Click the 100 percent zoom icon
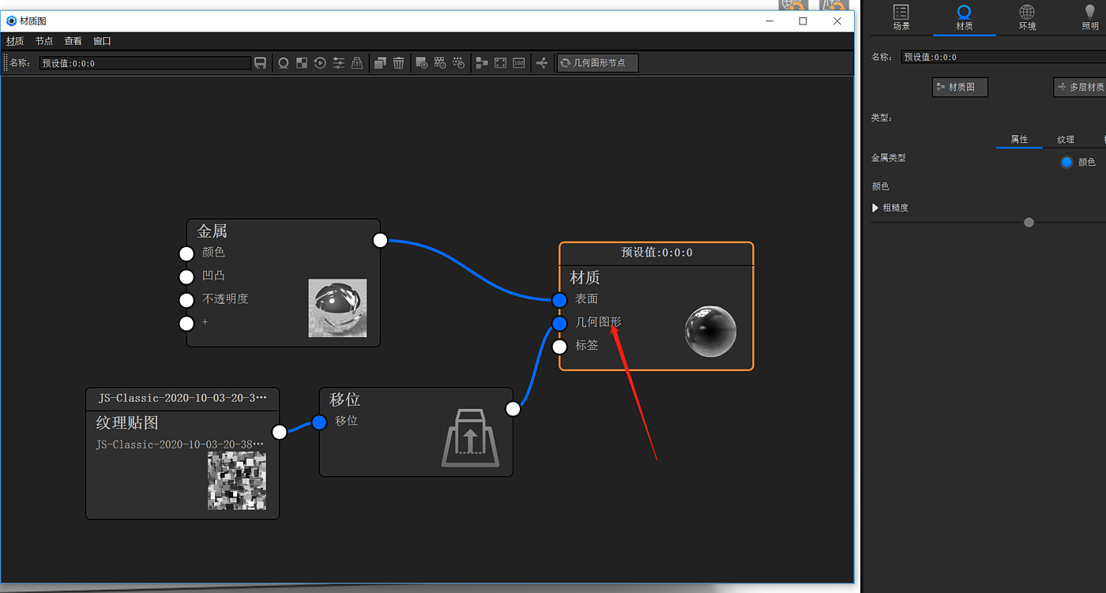 (519, 63)
